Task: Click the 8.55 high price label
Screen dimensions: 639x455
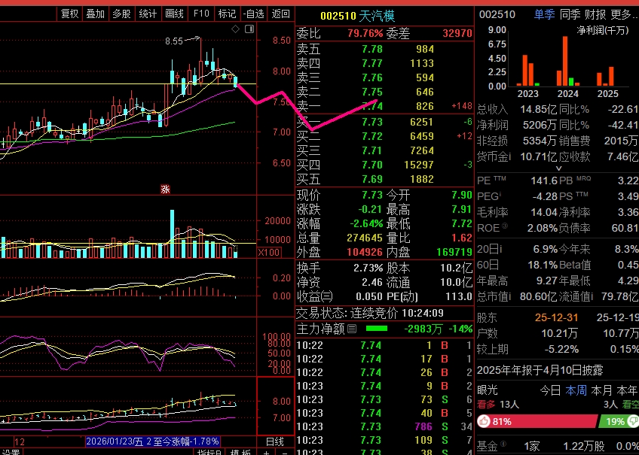Action: click(174, 41)
